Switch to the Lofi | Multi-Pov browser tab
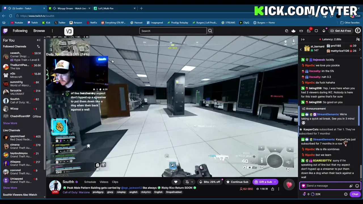Screen dimensions: 363x204 115,8
